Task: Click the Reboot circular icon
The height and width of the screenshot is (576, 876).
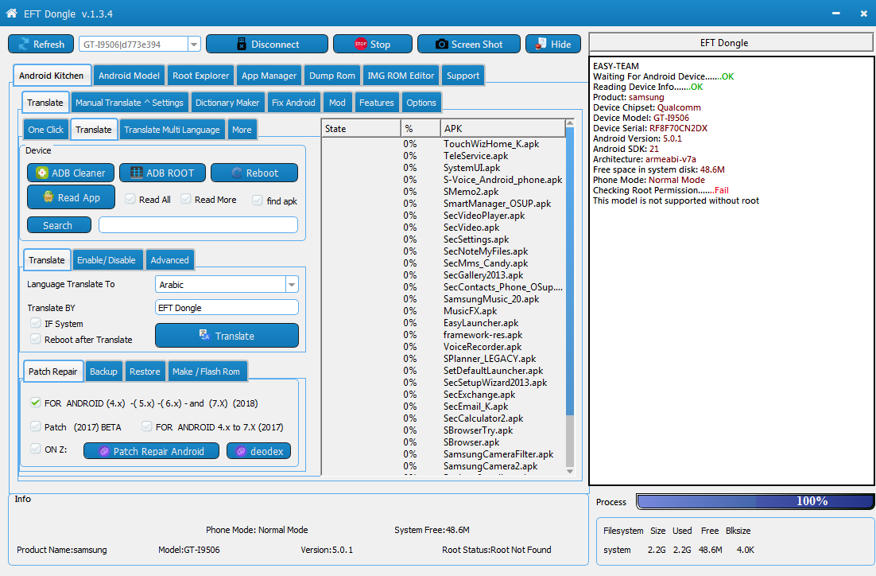Action: coord(237,173)
